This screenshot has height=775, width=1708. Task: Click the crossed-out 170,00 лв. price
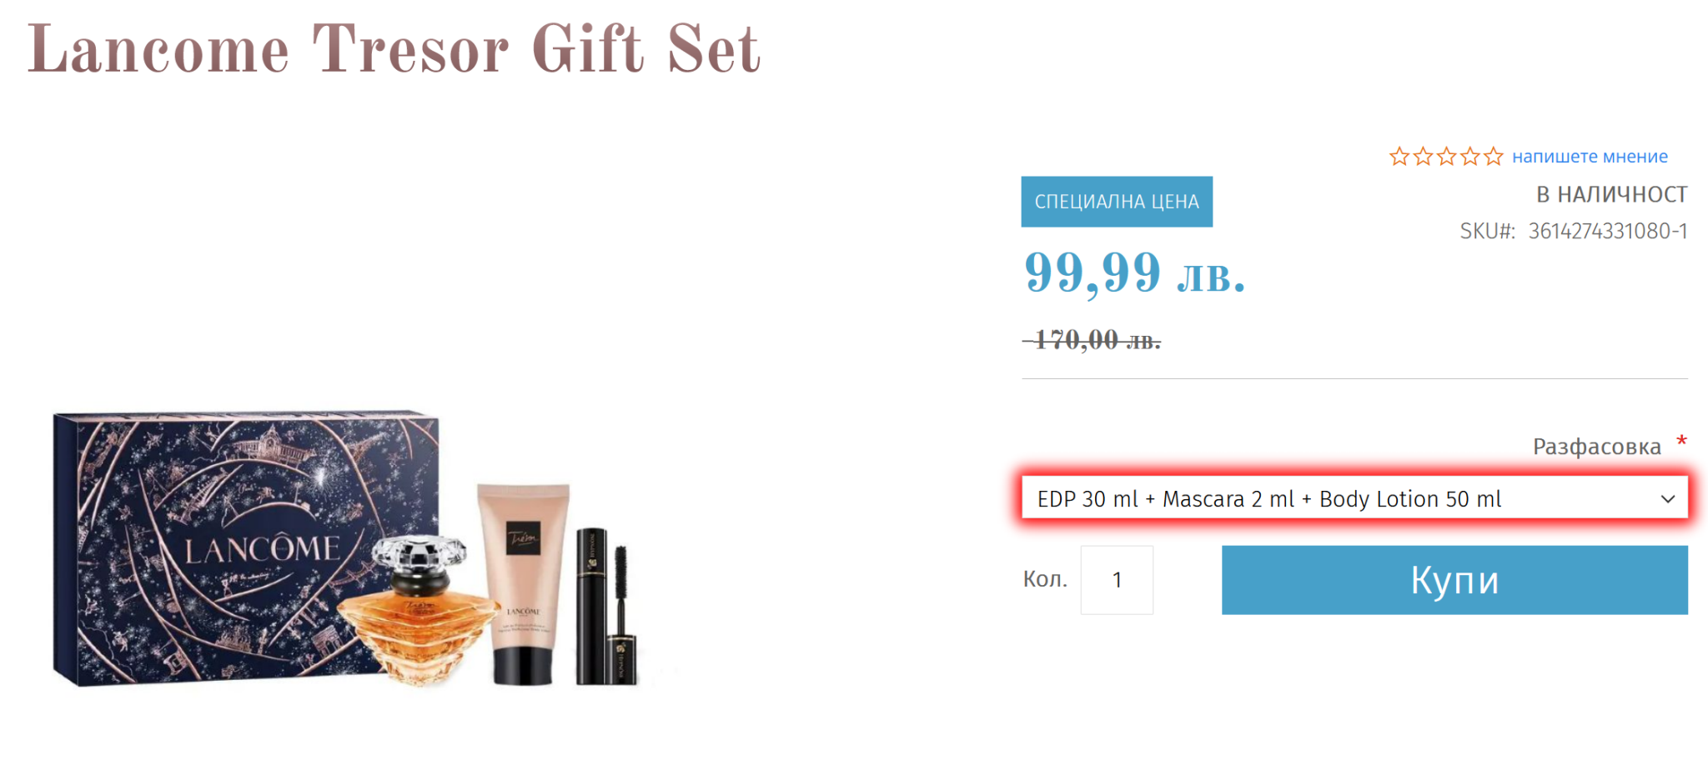pos(1092,339)
